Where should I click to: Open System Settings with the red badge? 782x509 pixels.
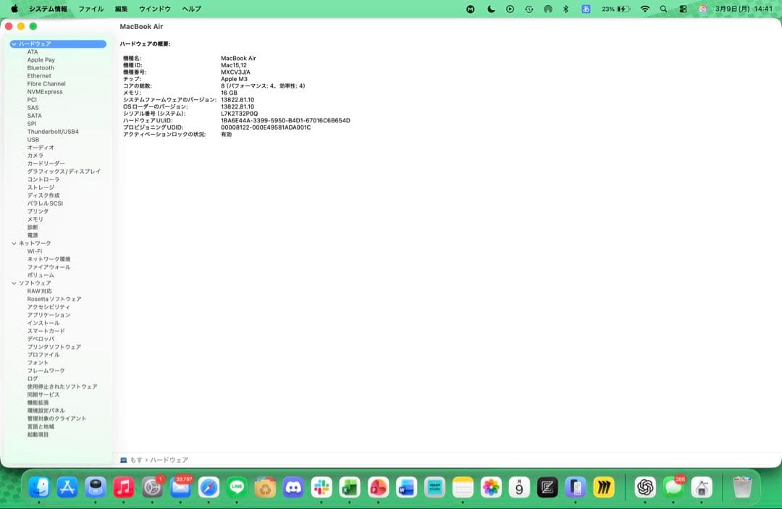[152, 487]
